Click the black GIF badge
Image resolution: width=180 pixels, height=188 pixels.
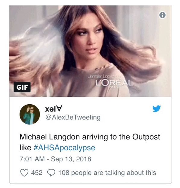coord(22,87)
